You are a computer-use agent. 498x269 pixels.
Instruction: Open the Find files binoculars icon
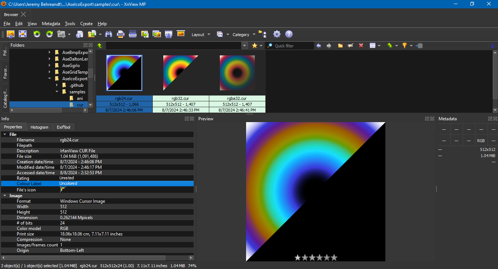click(109, 34)
